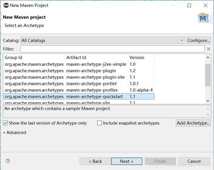Click the Maven wizard banner icon
214x170 pixels.
tap(203, 18)
